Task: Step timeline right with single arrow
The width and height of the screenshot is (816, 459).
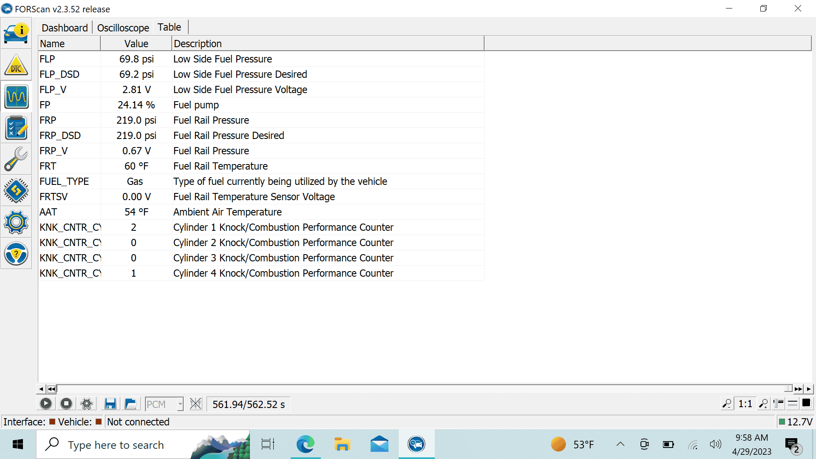Action: (809, 389)
